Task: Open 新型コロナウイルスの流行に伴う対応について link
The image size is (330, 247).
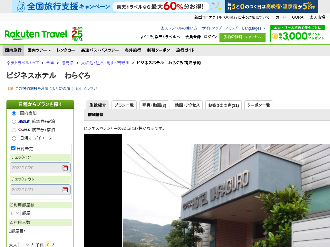Action: click(x=232, y=17)
